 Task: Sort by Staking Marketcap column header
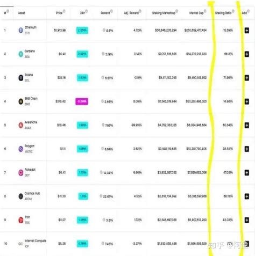pos(164,13)
